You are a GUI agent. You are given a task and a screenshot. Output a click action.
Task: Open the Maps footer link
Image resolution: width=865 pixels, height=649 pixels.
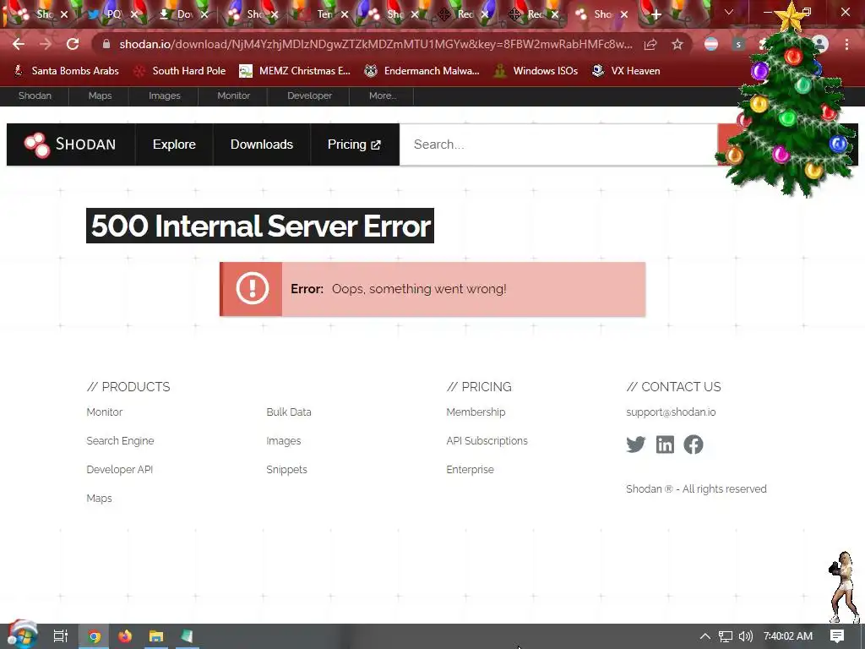click(99, 499)
